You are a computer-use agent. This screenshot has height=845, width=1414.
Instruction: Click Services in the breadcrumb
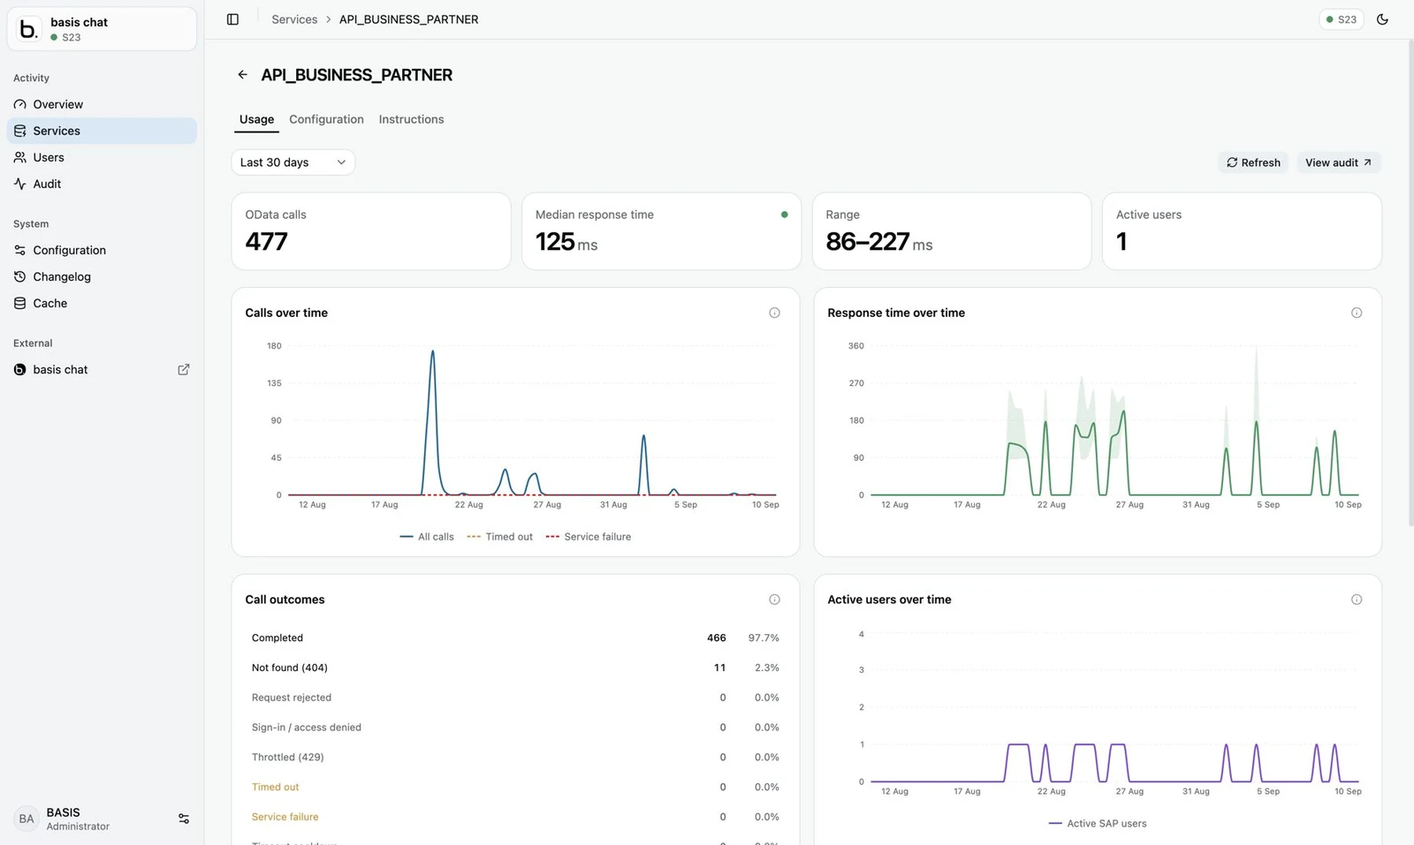pos(294,19)
